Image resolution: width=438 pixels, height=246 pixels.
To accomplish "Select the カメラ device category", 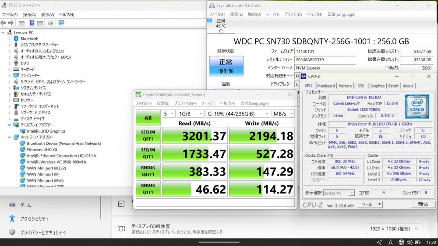I will click(x=25, y=63).
